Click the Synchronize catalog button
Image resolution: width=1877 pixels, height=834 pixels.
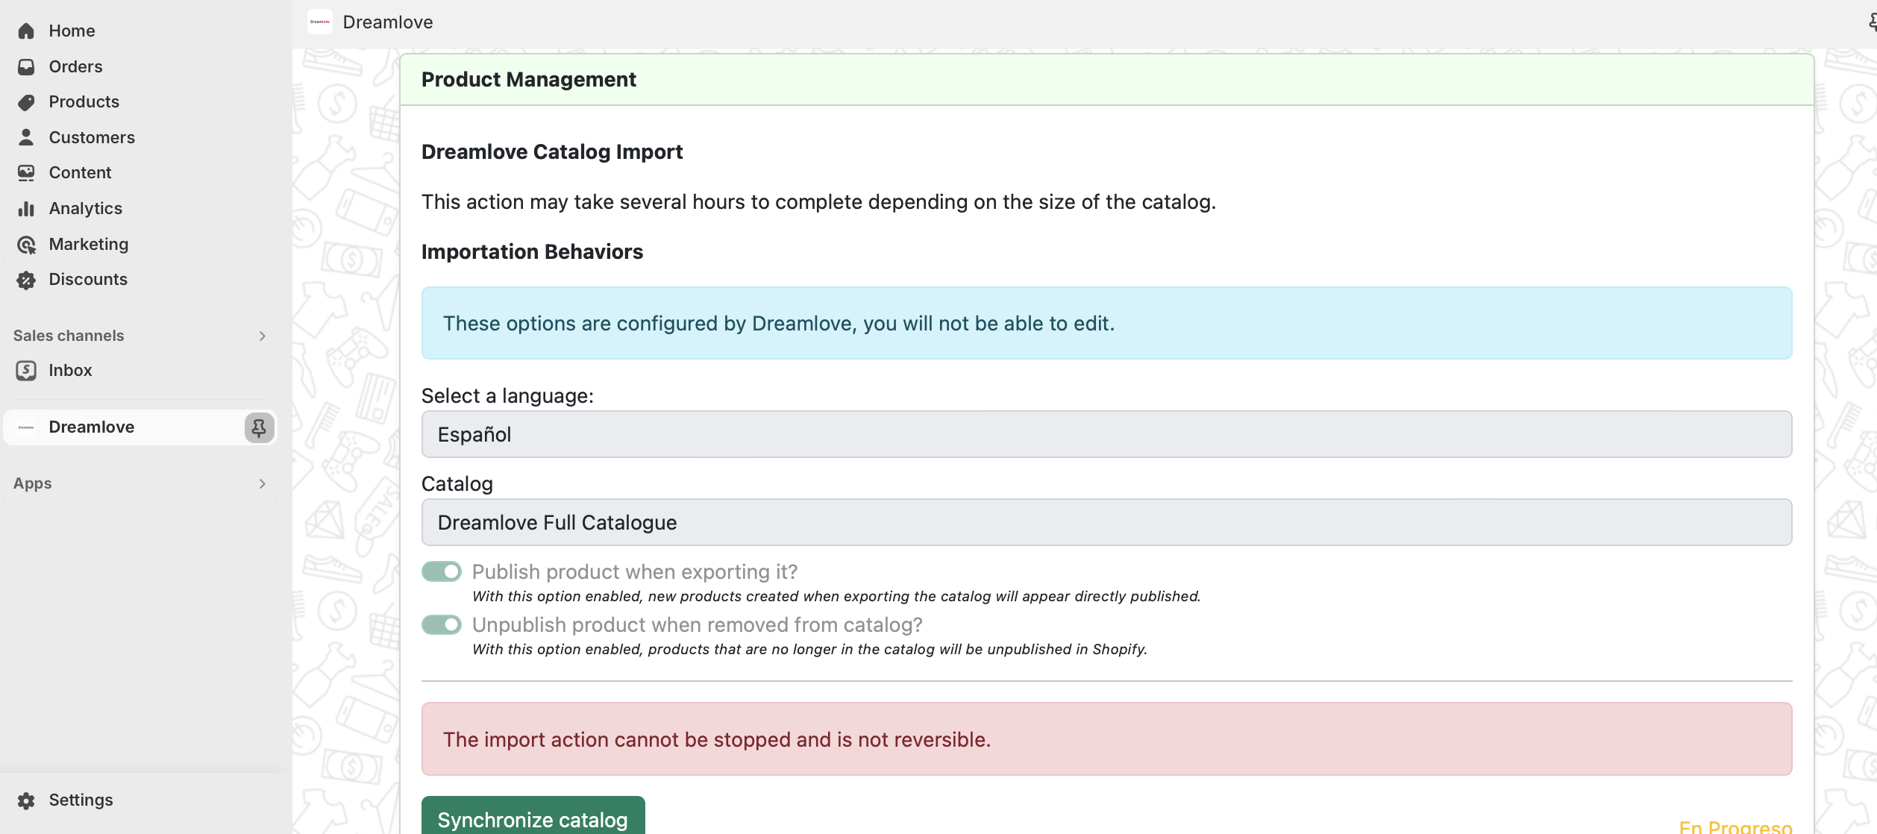(533, 817)
